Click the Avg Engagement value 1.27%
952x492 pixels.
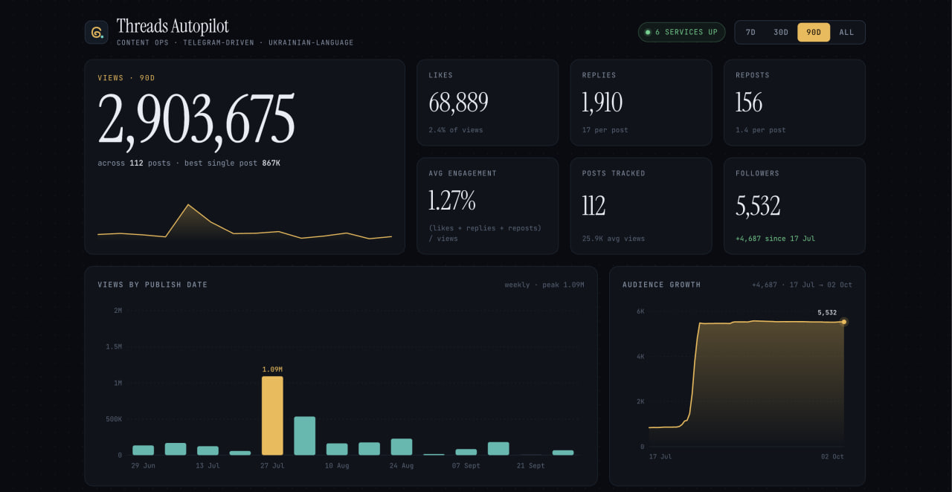click(451, 201)
